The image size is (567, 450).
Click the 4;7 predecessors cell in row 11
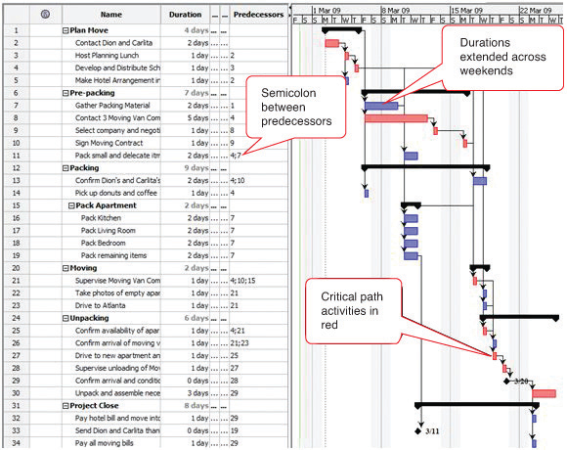pos(258,156)
